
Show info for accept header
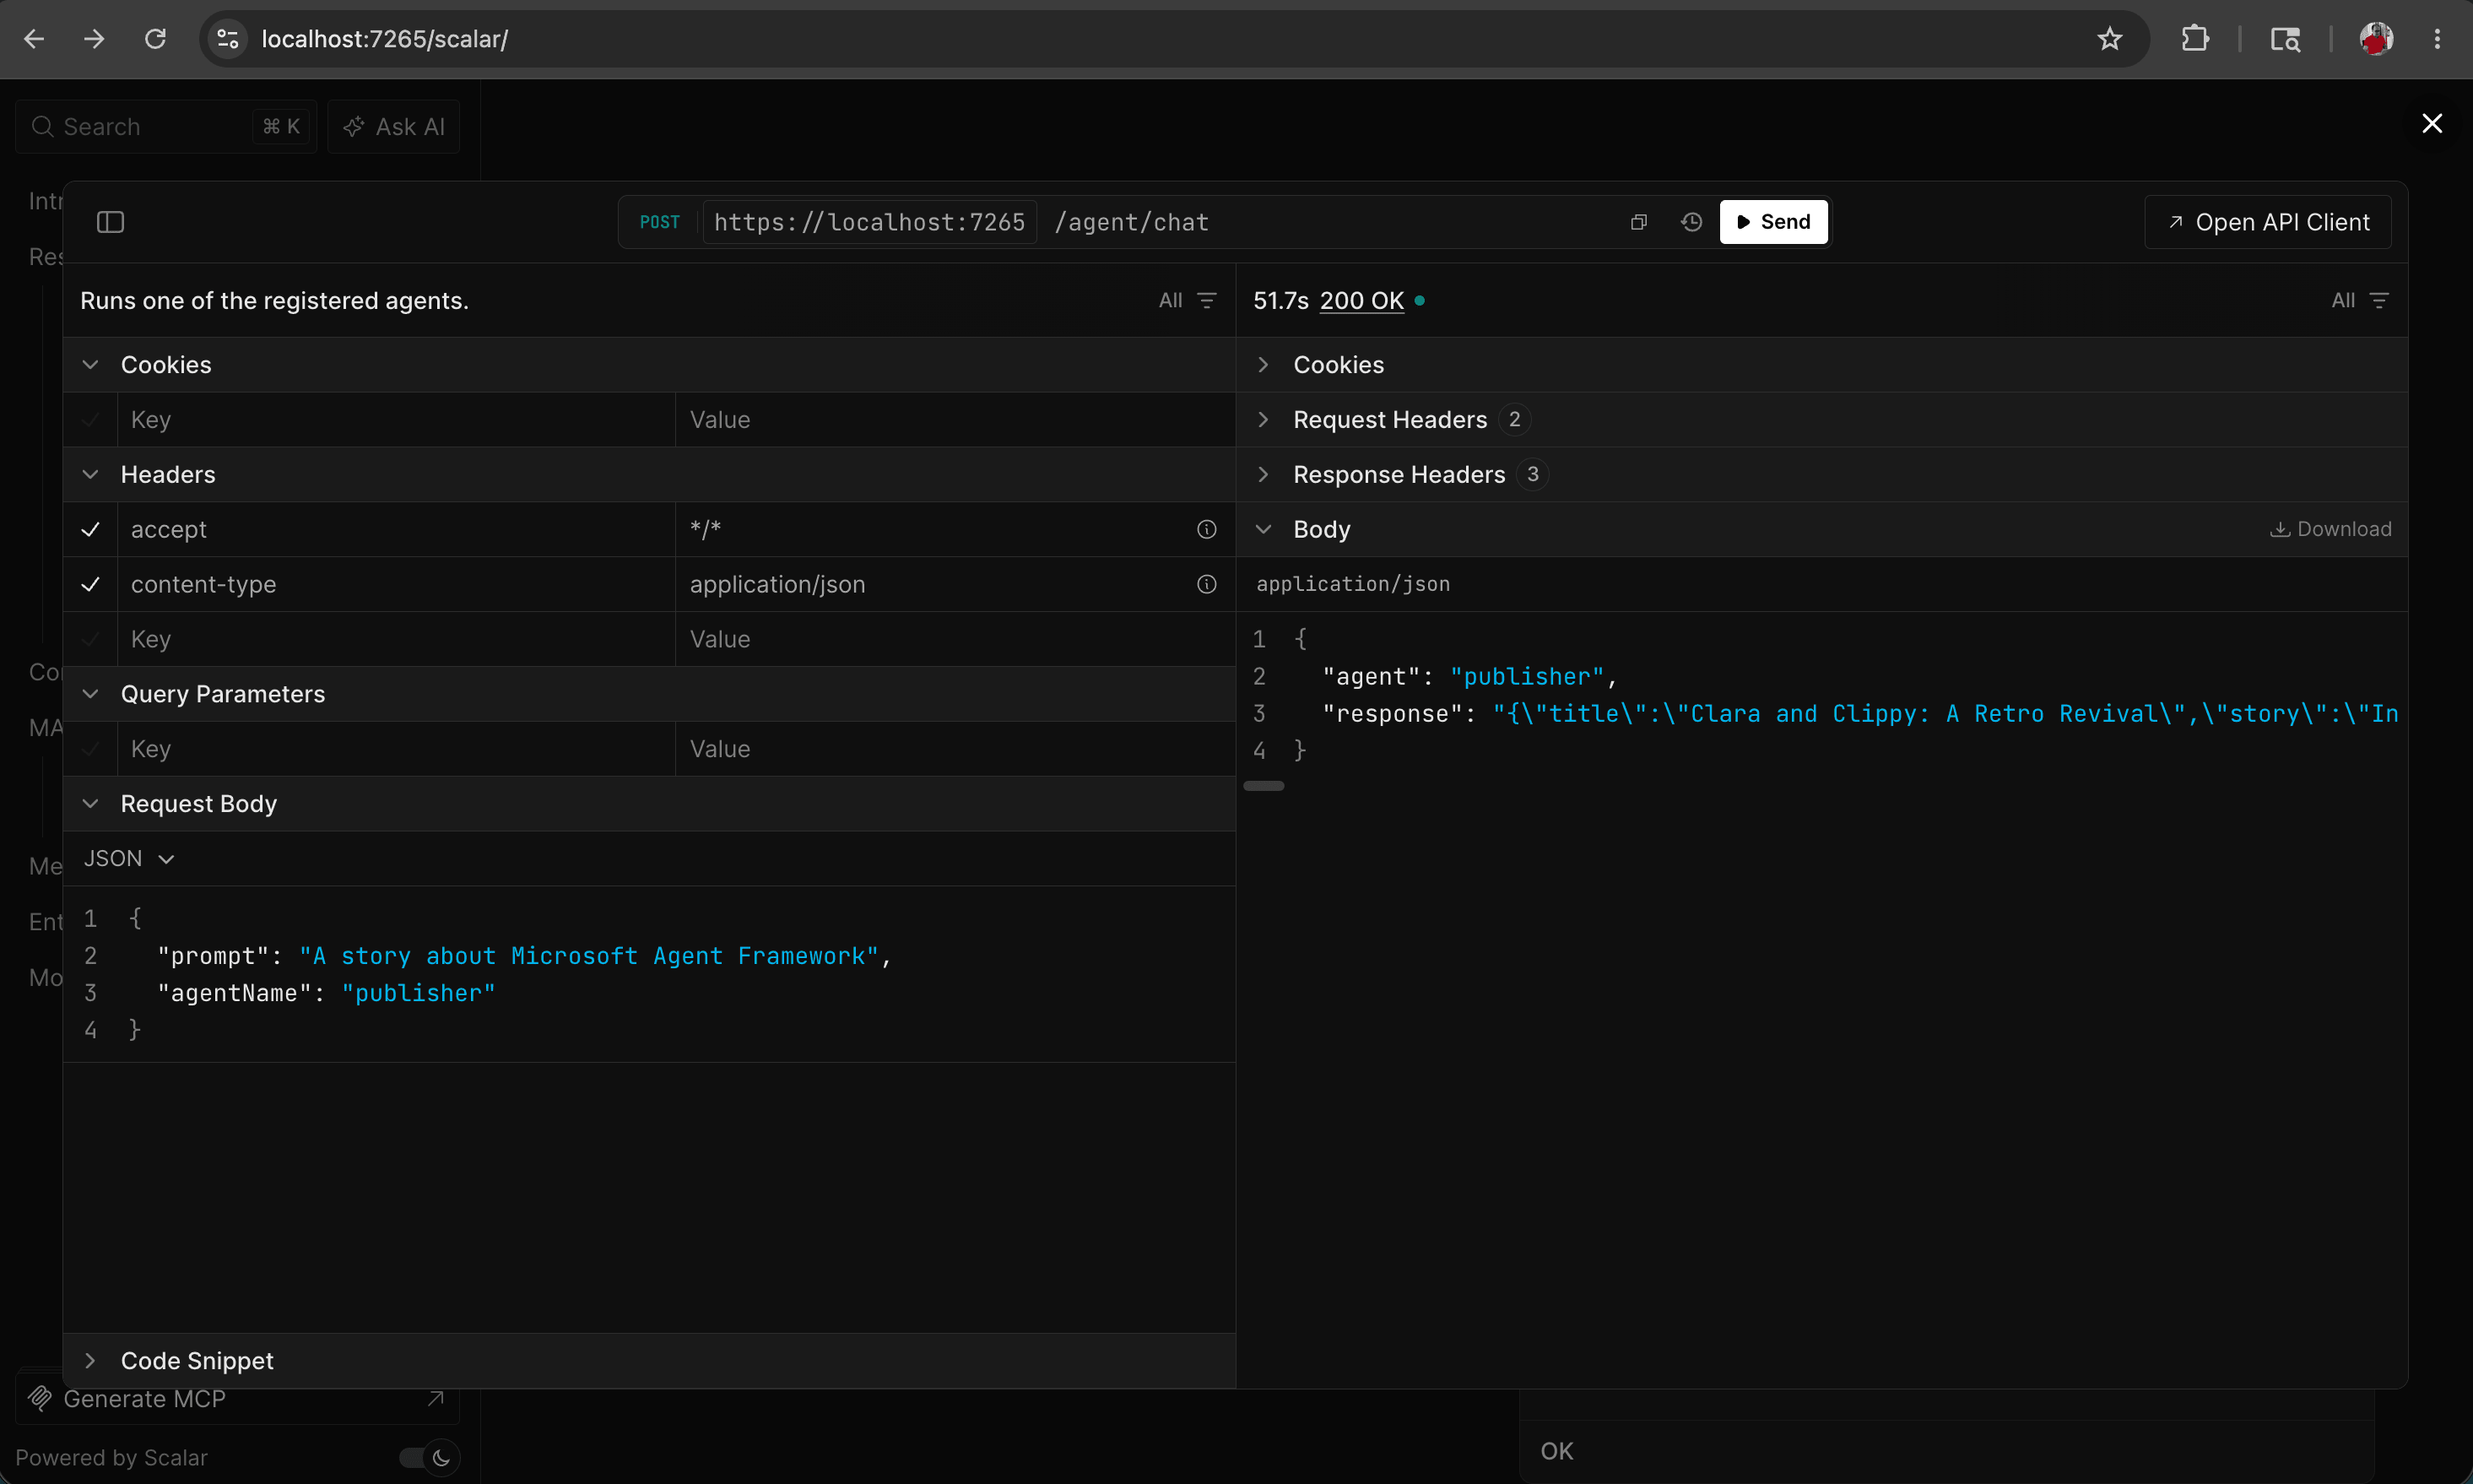tap(1206, 530)
